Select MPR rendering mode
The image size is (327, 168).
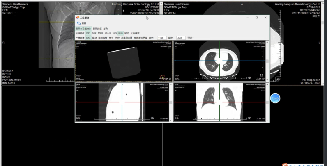click(x=101, y=33)
